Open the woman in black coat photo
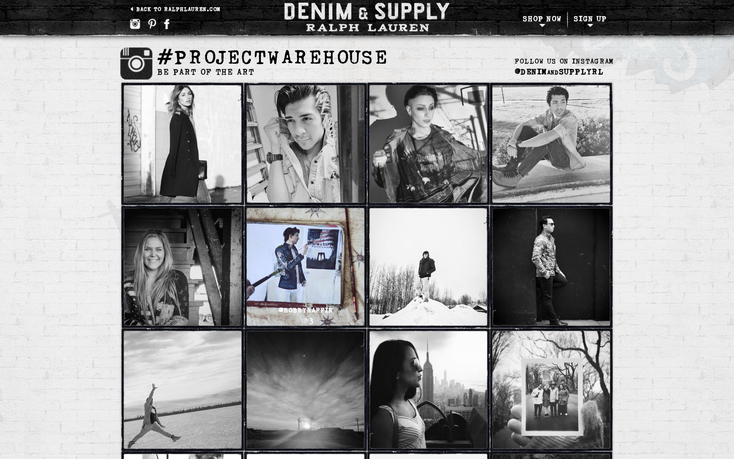This screenshot has height=459, width=734. (x=182, y=144)
